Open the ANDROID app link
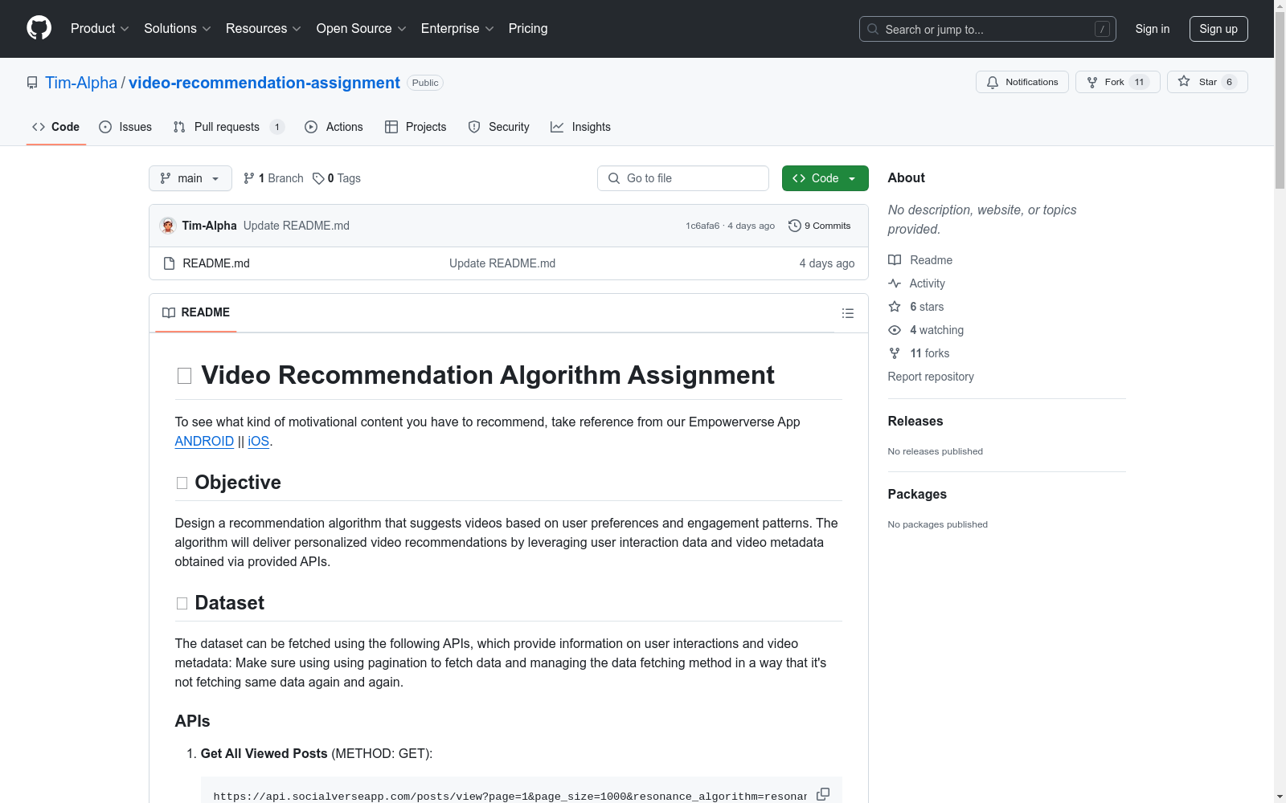This screenshot has height=803, width=1286. pyautogui.click(x=204, y=441)
